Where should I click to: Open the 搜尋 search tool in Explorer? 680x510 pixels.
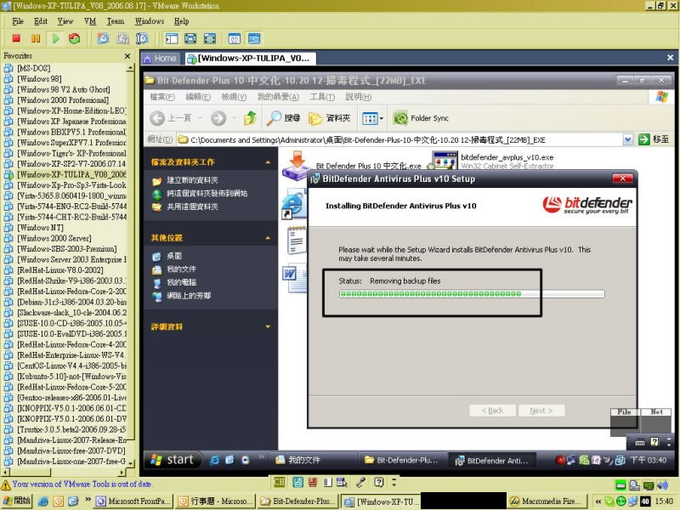(283, 118)
